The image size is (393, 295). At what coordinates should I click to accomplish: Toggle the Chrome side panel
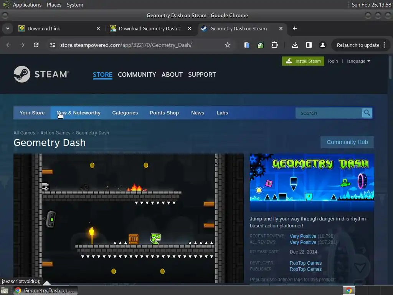[x=309, y=45]
